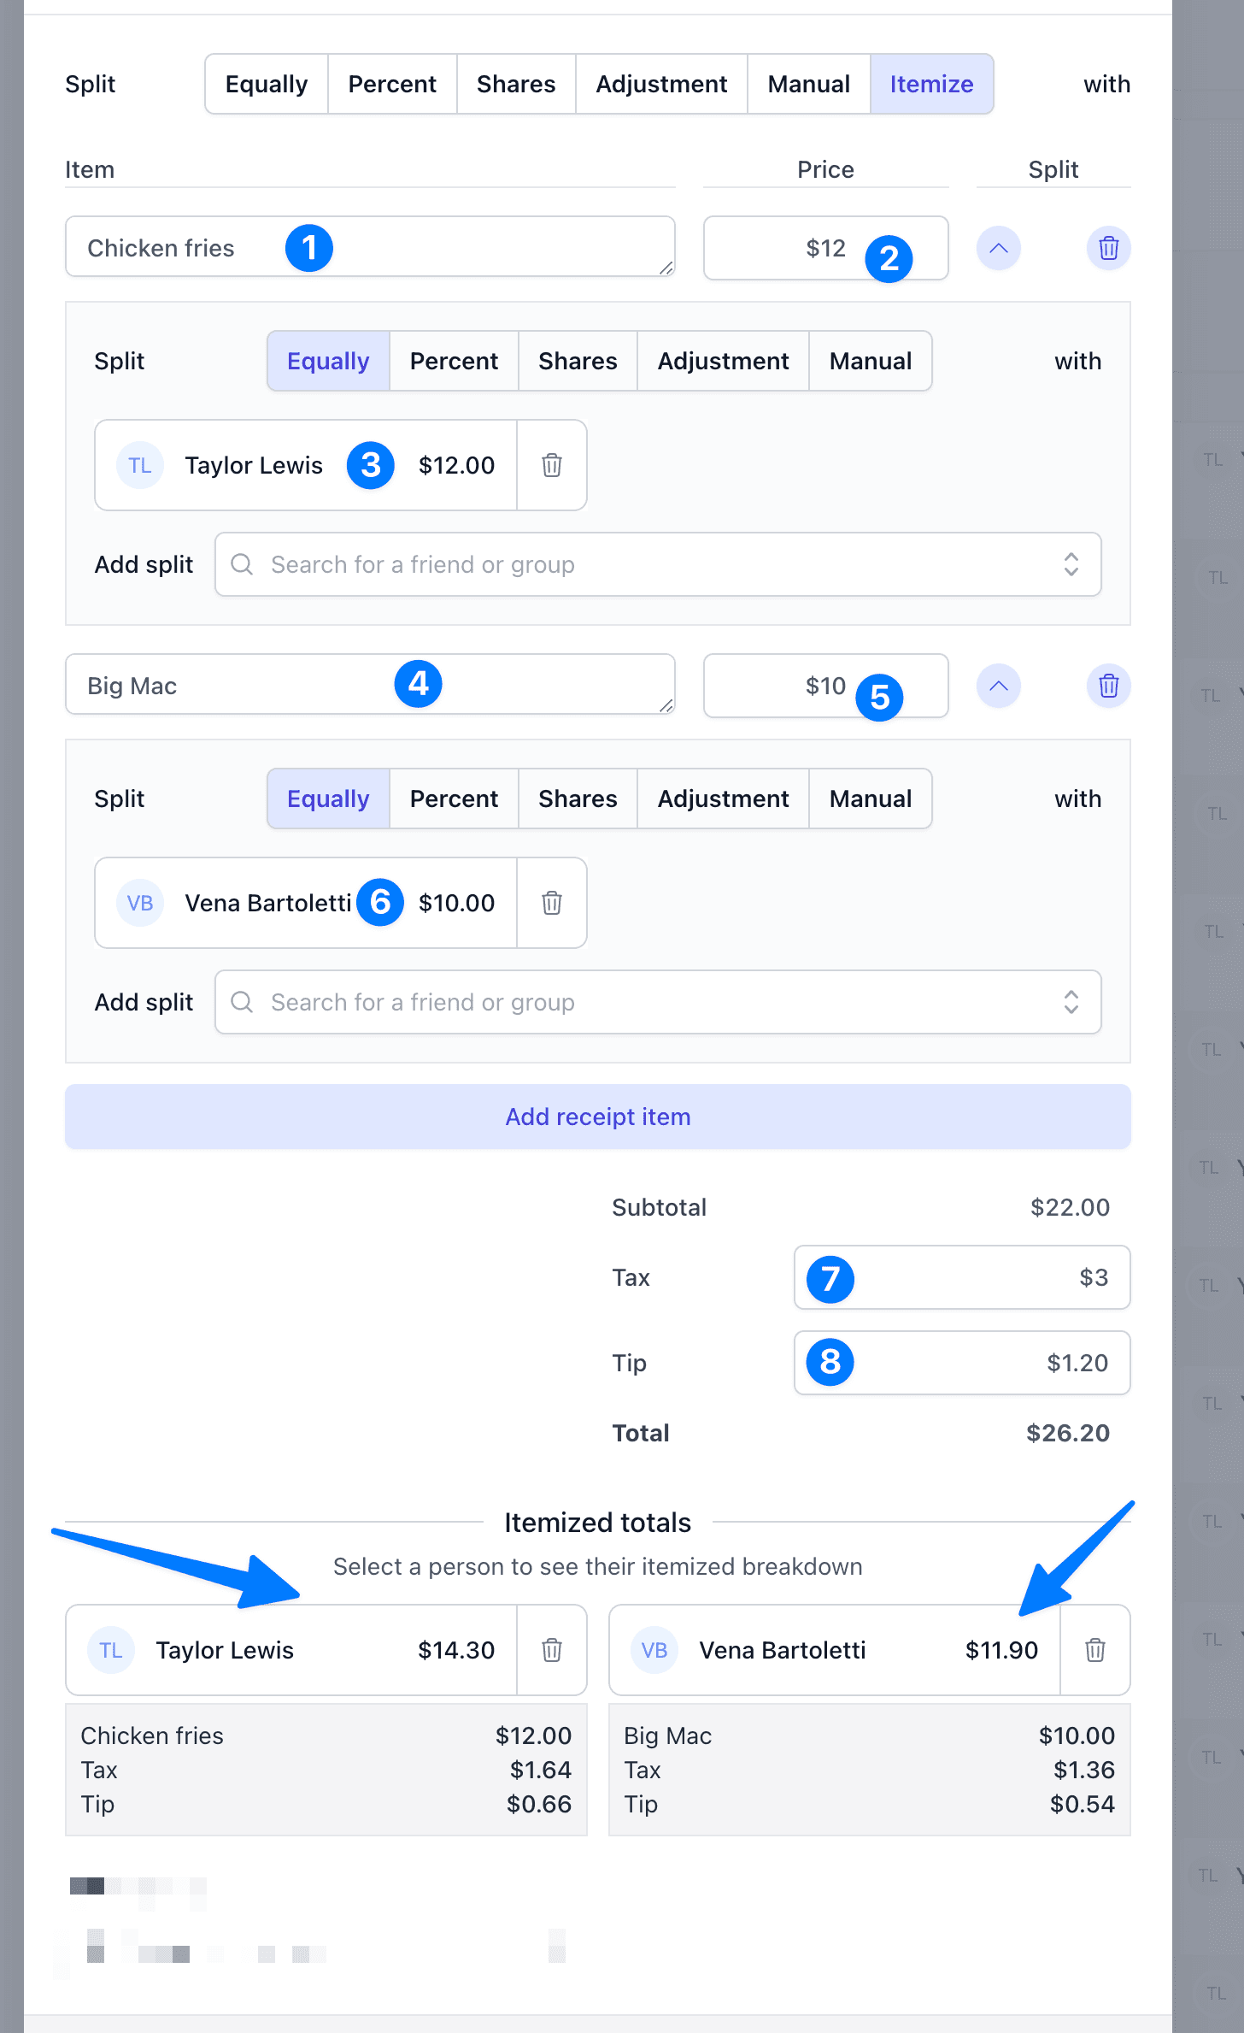Switch Chicken fries split to Percent
Image resolution: width=1244 pixels, height=2033 pixels.
pos(454,361)
